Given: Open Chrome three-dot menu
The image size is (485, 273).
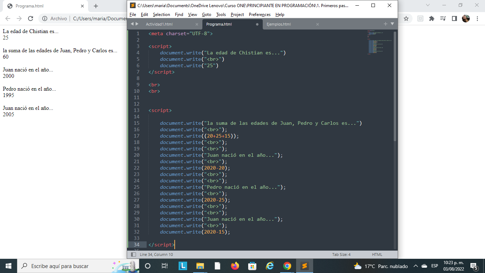Looking at the screenshot, I should tap(477, 18).
